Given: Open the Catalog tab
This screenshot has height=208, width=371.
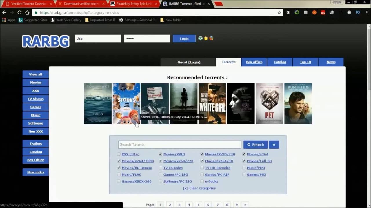Looking at the screenshot, I should point(280,62).
